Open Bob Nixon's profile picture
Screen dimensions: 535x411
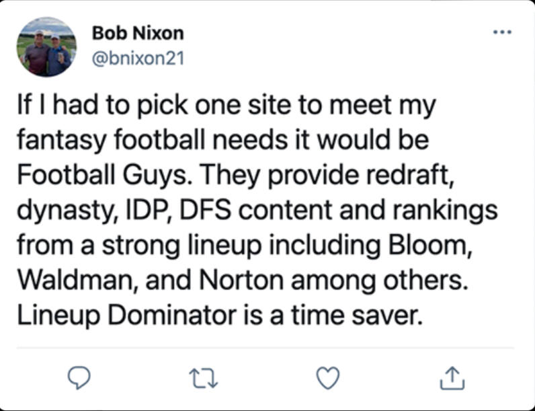click(x=46, y=46)
